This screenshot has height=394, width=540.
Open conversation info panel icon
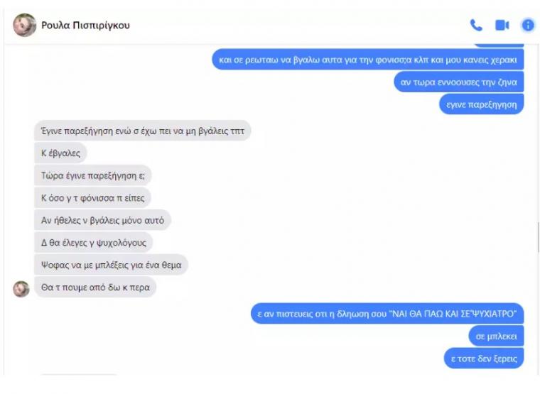[x=528, y=25]
